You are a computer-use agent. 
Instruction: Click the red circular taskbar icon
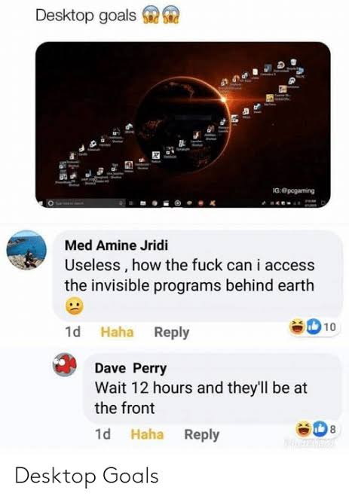pyautogui.click(x=201, y=202)
